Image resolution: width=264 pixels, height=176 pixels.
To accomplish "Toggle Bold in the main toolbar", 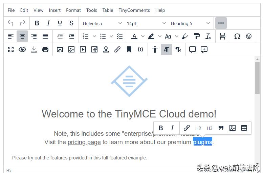I will click(37, 23).
